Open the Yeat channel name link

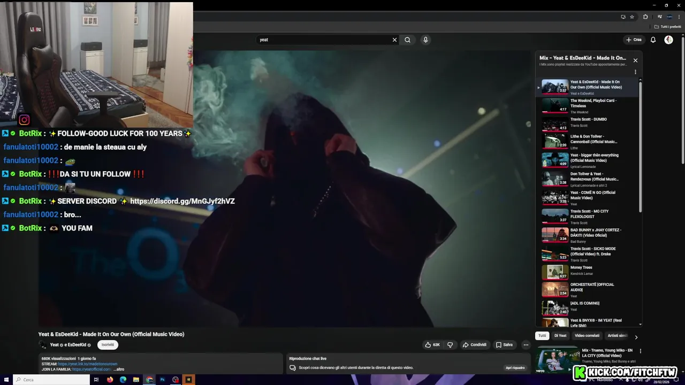tap(55, 345)
